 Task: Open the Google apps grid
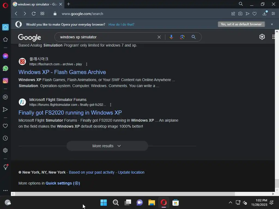coord(274,37)
